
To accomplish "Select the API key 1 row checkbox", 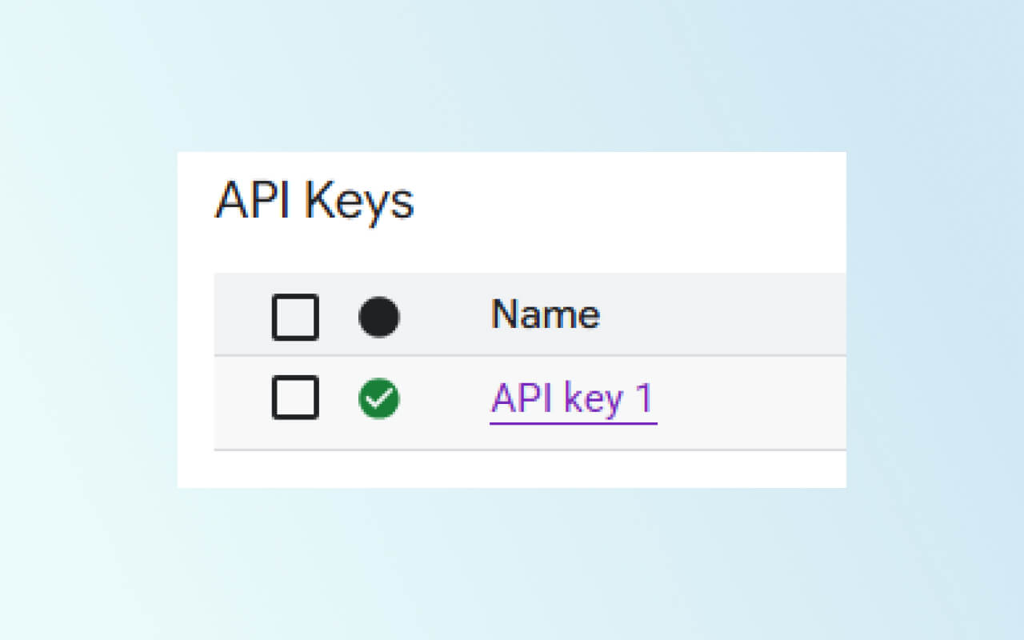I will tap(295, 397).
